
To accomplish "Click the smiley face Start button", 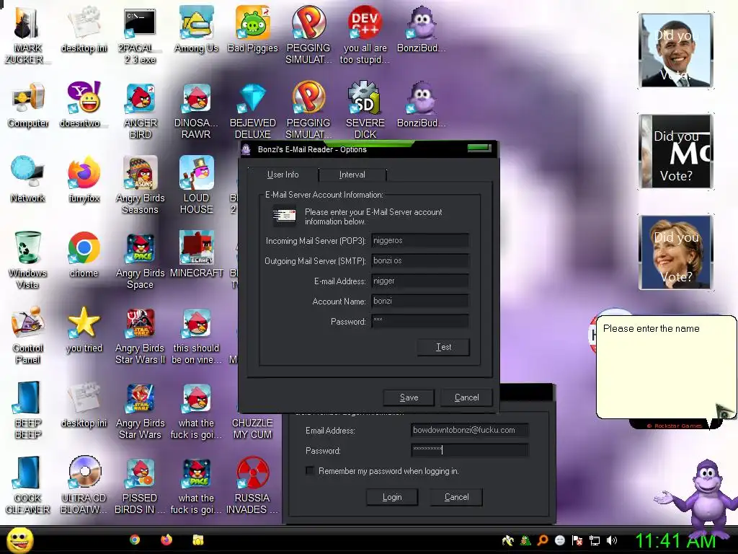I will tap(19, 540).
